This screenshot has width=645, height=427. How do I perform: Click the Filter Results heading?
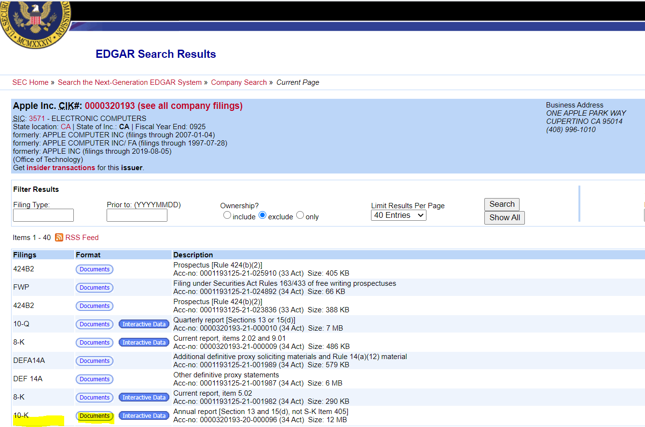[36, 189]
